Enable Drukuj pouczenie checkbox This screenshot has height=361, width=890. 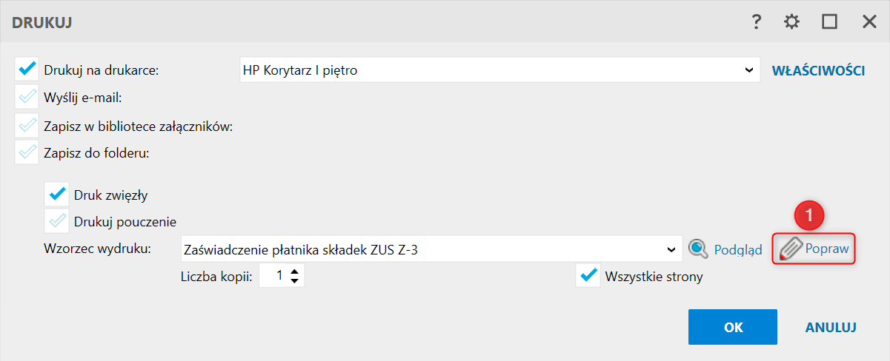point(56,220)
